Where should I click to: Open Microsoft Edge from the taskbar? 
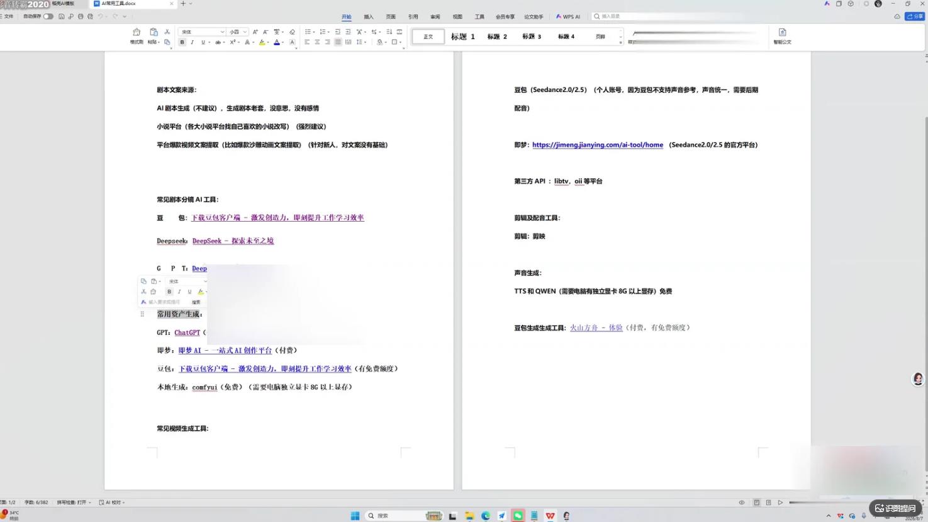point(485,516)
